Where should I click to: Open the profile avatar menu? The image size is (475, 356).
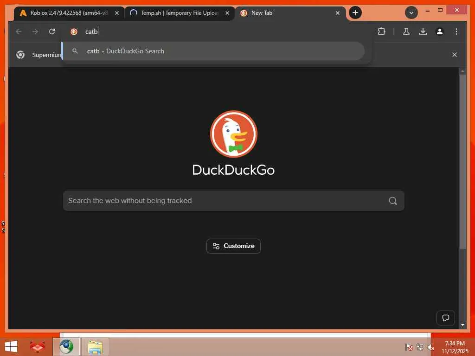440,32
